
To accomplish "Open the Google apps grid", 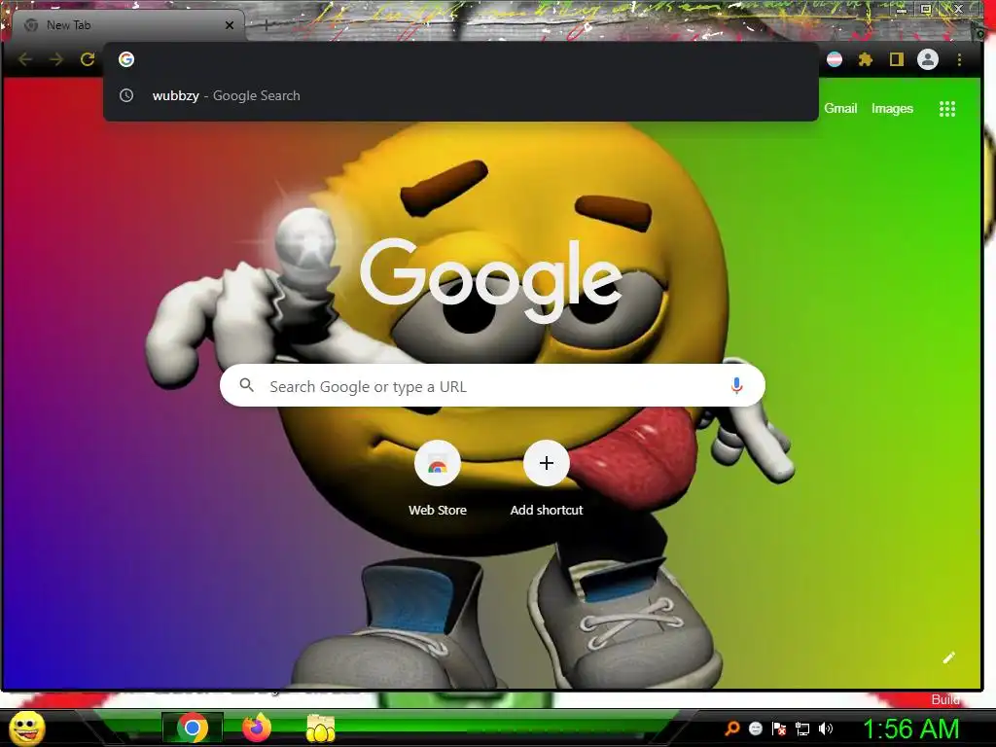I will coord(947,109).
